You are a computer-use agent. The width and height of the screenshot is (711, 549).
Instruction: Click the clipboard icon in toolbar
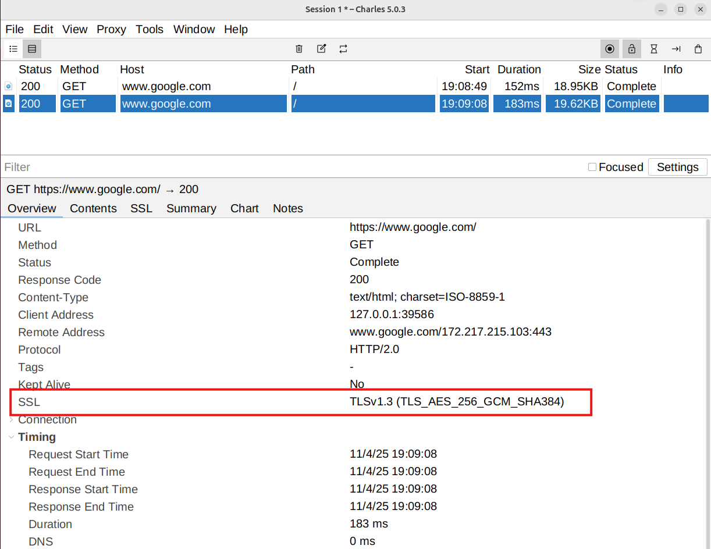point(698,49)
